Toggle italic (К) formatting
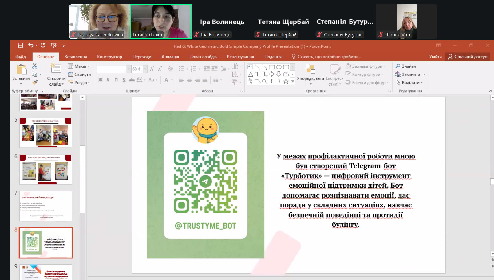 [108, 80]
